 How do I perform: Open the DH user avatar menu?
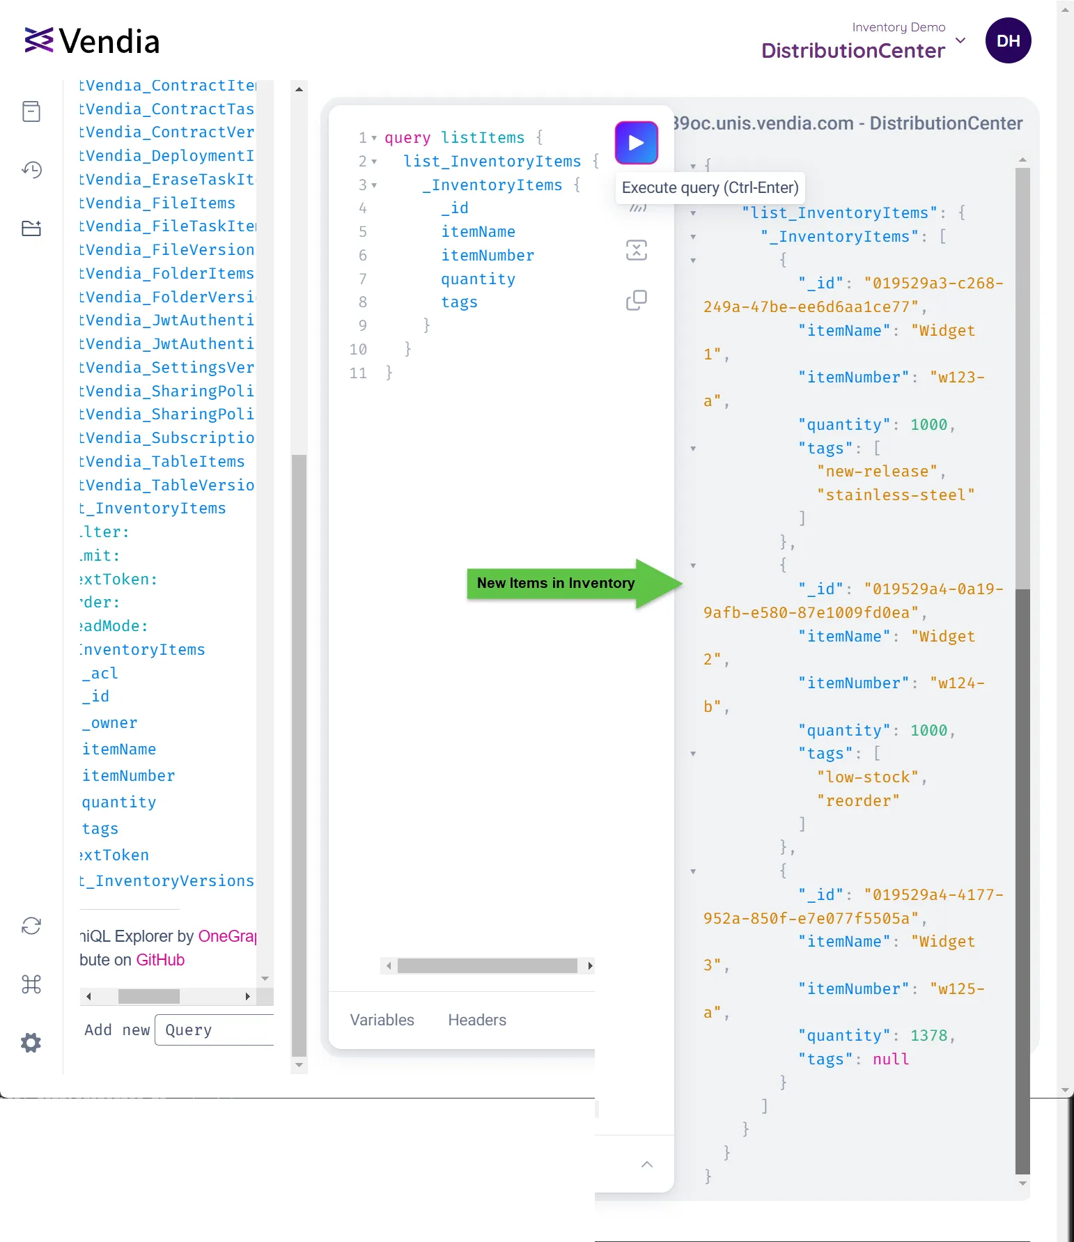[1008, 40]
